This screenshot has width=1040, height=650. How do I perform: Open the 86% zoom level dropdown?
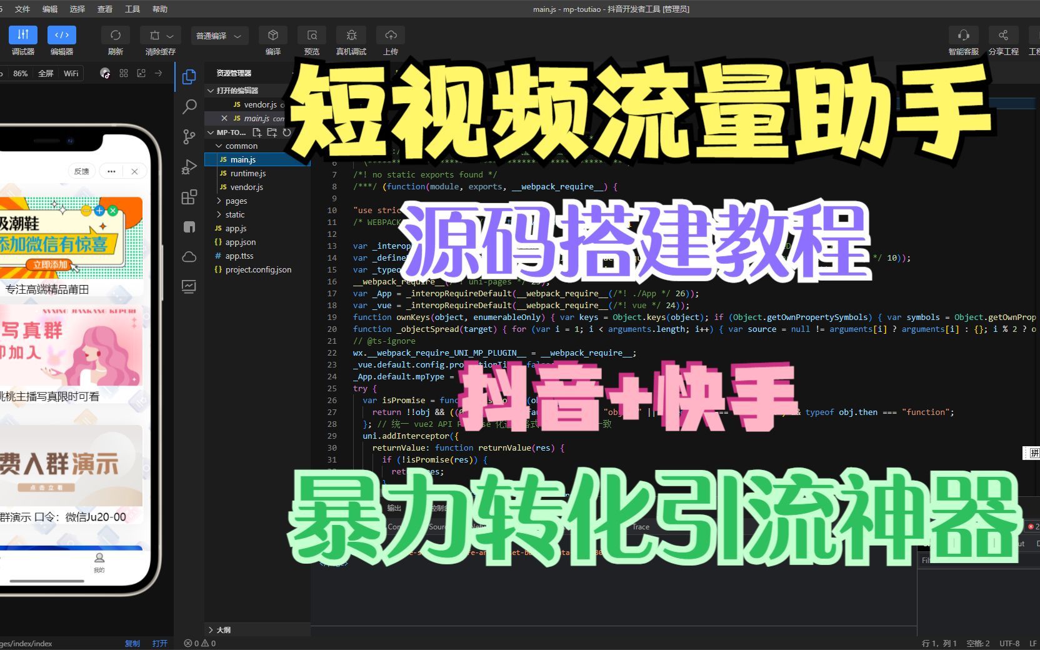point(20,73)
